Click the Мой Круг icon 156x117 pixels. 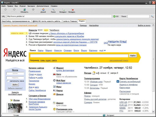[x=54, y=80]
